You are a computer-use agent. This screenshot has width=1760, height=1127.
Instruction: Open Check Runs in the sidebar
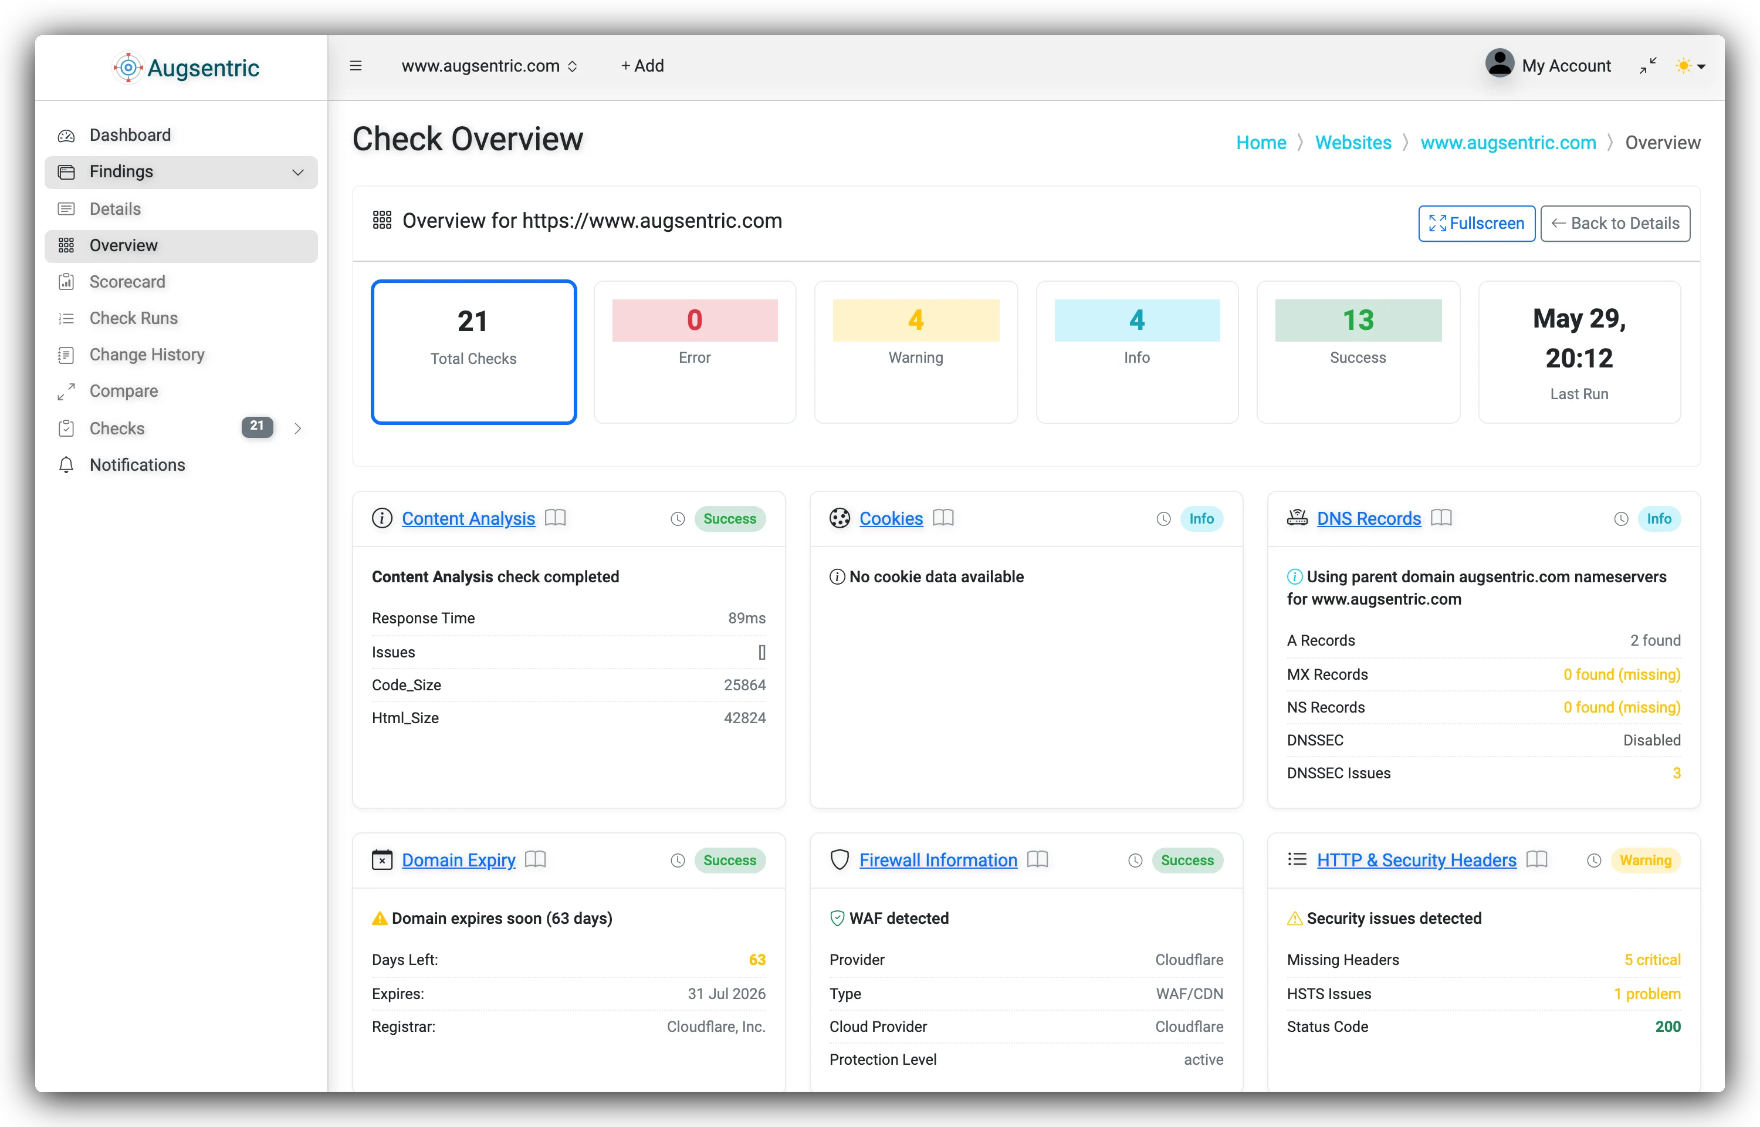point(181,318)
